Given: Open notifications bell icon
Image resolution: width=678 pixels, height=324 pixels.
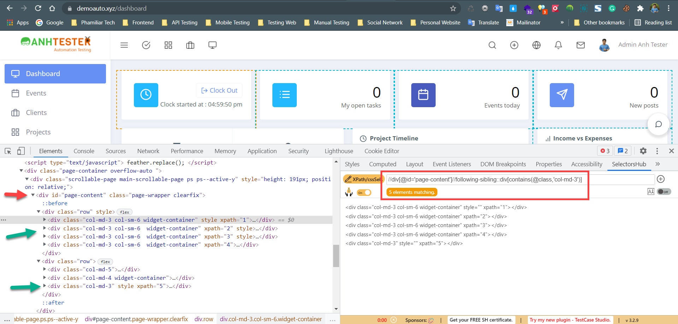Looking at the screenshot, I should 558,45.
